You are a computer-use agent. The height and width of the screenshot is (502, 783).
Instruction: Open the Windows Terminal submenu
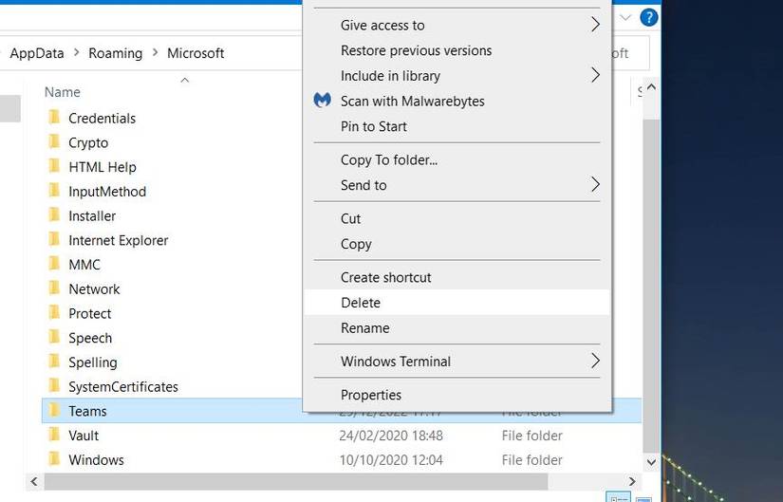coord(457,362)
